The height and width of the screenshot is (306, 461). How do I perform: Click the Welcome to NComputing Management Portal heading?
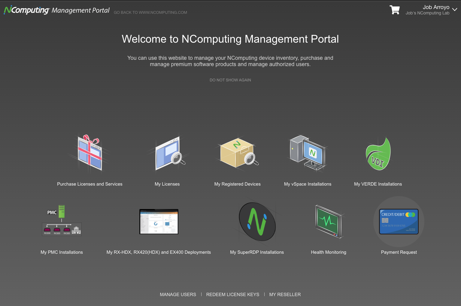[230, 39]
